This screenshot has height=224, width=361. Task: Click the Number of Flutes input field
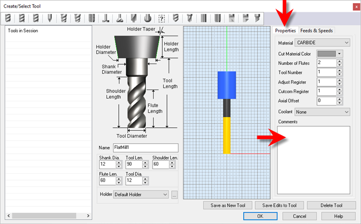pyautogui.click(x=327, y=63)
